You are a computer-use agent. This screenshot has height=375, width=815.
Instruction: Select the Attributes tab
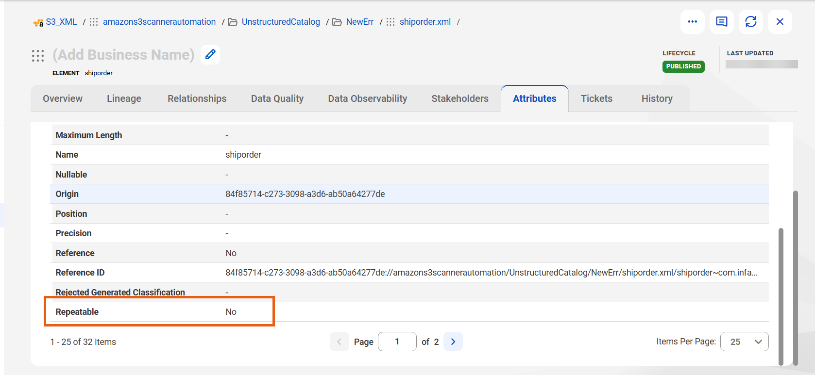[x=535, y=98]
